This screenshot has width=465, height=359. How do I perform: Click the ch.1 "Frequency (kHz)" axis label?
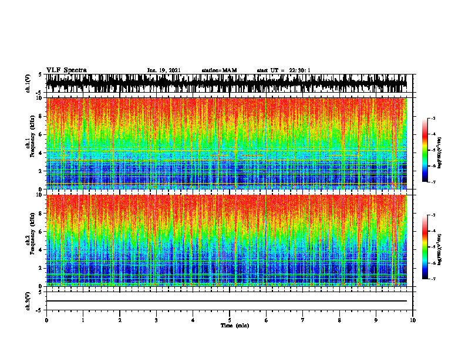(32, 137)
